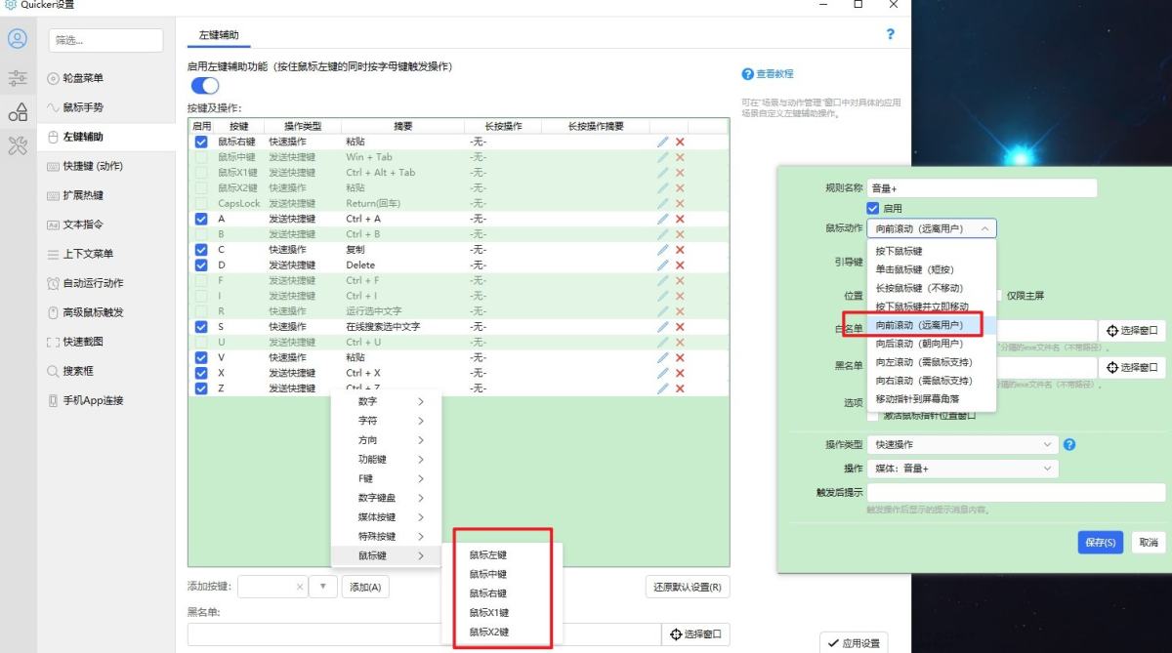
Task: Select 移动指针到屏幕角落 in the dropdown list
Action: (x=932, y=398)
